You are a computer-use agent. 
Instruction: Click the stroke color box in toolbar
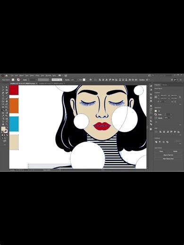[x=6, y=131]
